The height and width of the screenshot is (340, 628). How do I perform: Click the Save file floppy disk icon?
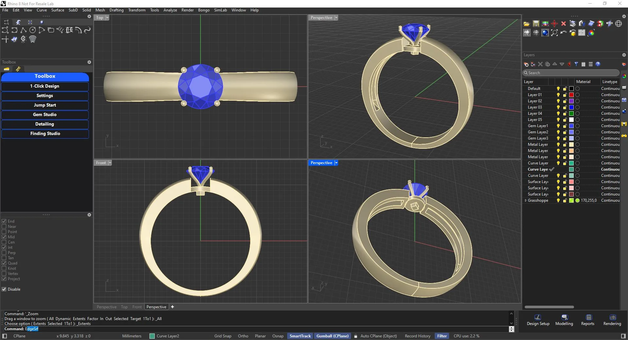(536, 24)
